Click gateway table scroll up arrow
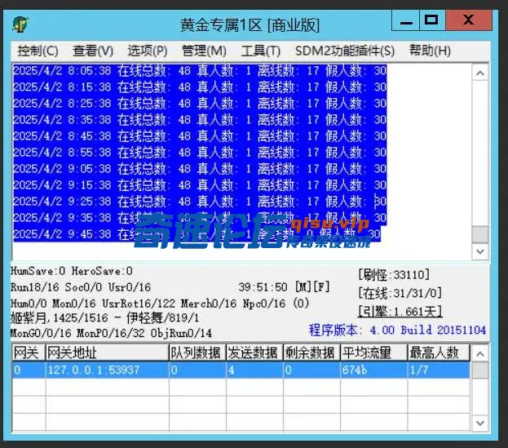The image size is (508, 448). click(480, 354)
